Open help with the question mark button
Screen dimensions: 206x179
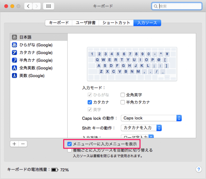199,169
